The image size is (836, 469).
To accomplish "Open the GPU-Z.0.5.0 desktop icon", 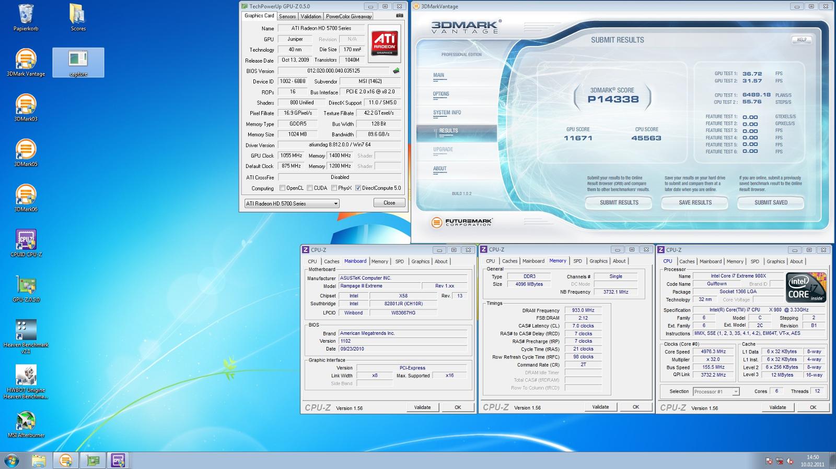I will 26,288.
